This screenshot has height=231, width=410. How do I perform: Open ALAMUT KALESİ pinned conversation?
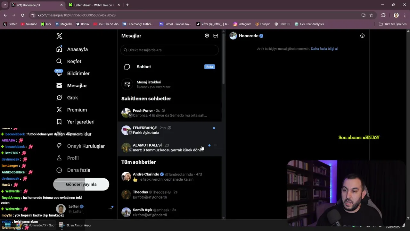[x=169, y=148]
